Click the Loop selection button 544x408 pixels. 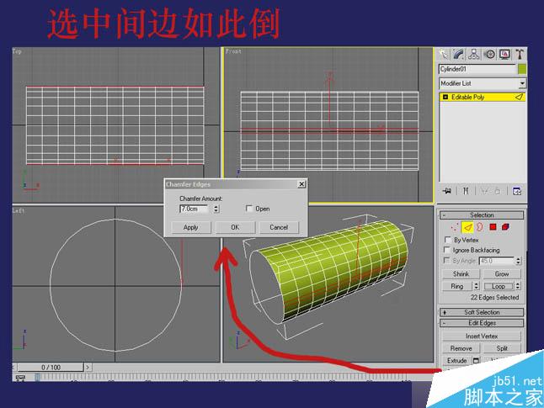[x=499, y=286]
